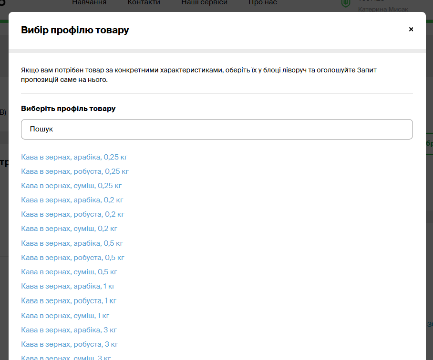Screen dimensions: 433x360
Task: Select Кава в зернах, робуста, 0,2 кг
Action: 72,214
